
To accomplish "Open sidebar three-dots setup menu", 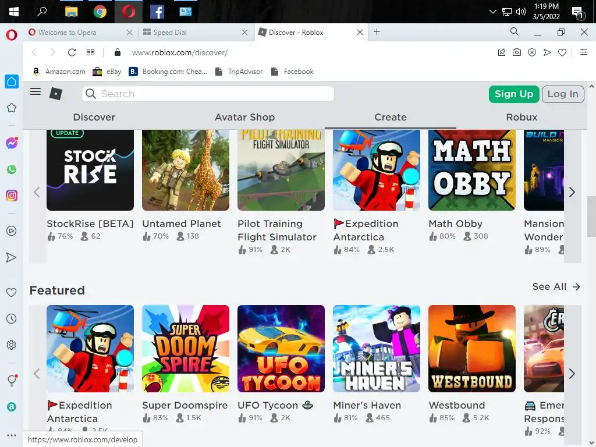I will 12,435.
